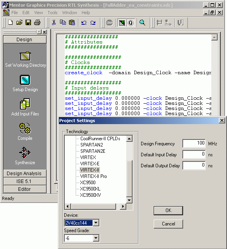The image size is (227, 249).
Task: Open the Editor pane
Action: click(x=25, y=189)
